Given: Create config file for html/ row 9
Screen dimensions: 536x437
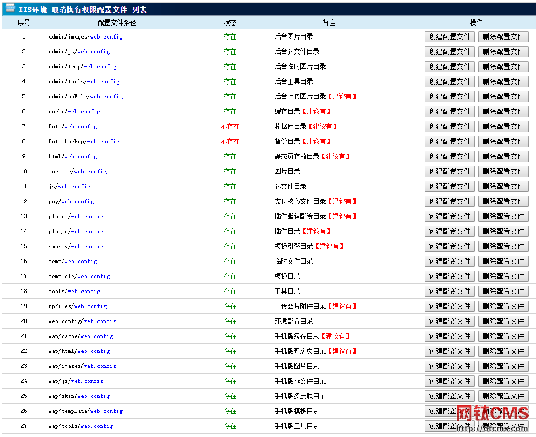Looking at the screenshot, I should 449,156.
